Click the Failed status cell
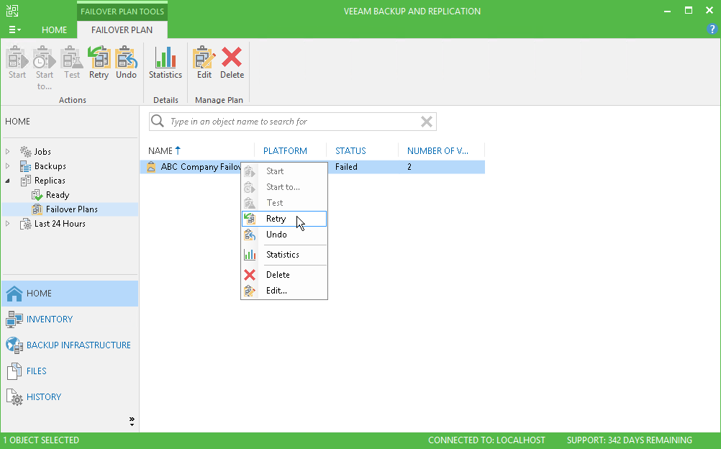 pos(346,167)
